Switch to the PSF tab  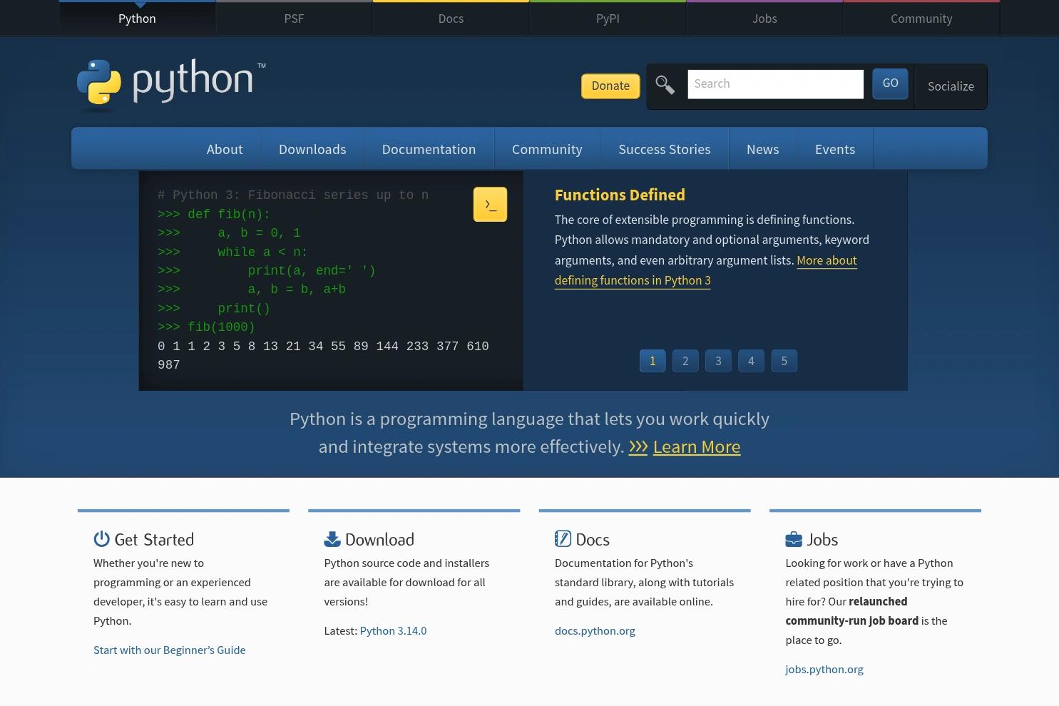click(293, 18)
